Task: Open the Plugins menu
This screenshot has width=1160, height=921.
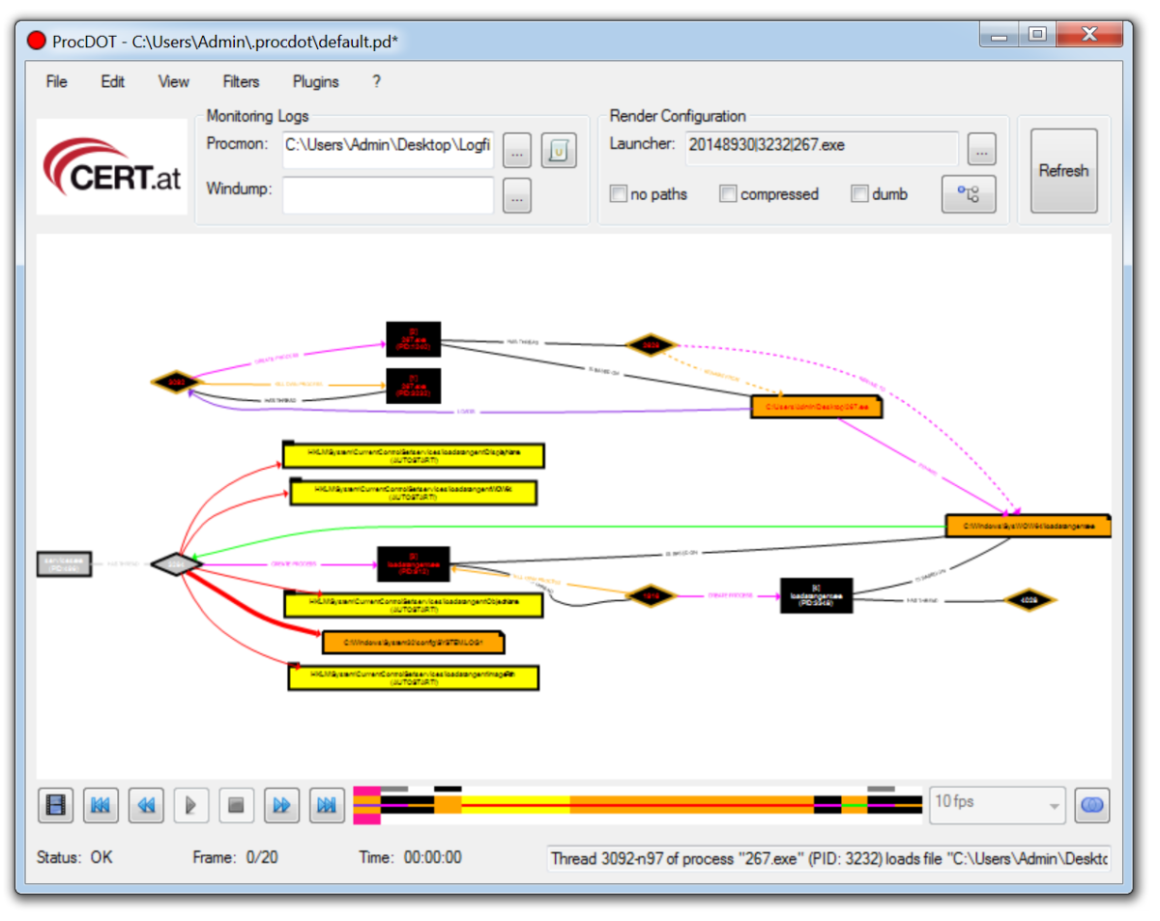Action: (x=315, y=82)
